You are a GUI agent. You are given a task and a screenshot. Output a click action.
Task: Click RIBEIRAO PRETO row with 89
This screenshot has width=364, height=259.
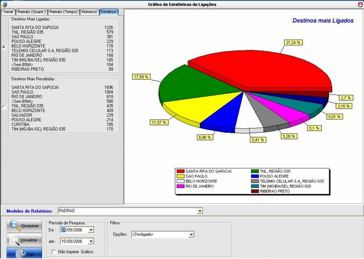tap(62, 69)
